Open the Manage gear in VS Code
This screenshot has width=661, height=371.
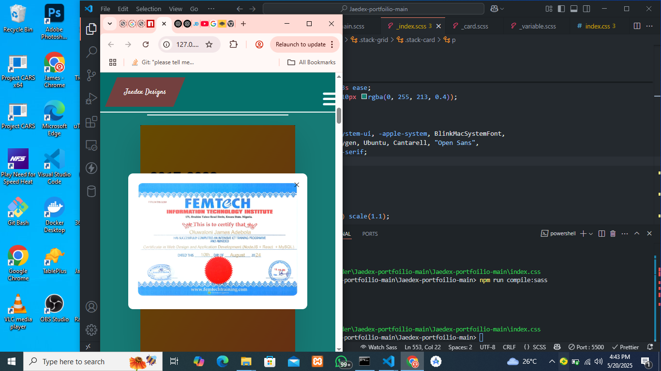91,330
